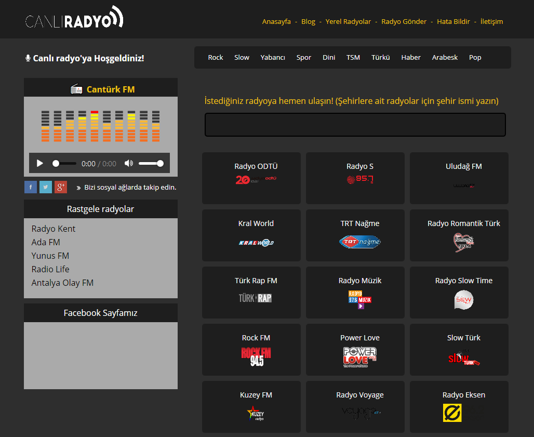The height and width of the screenshot is (437, 534).
Task: Open the Radyo Romantik Türk station title
Action: [x=464, y=223]
